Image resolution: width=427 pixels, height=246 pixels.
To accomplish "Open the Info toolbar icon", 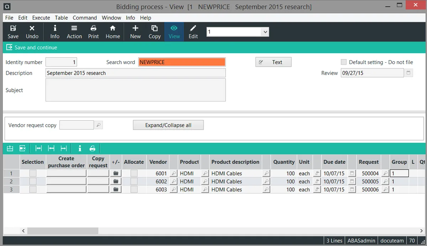I will [x=55, y=32].
